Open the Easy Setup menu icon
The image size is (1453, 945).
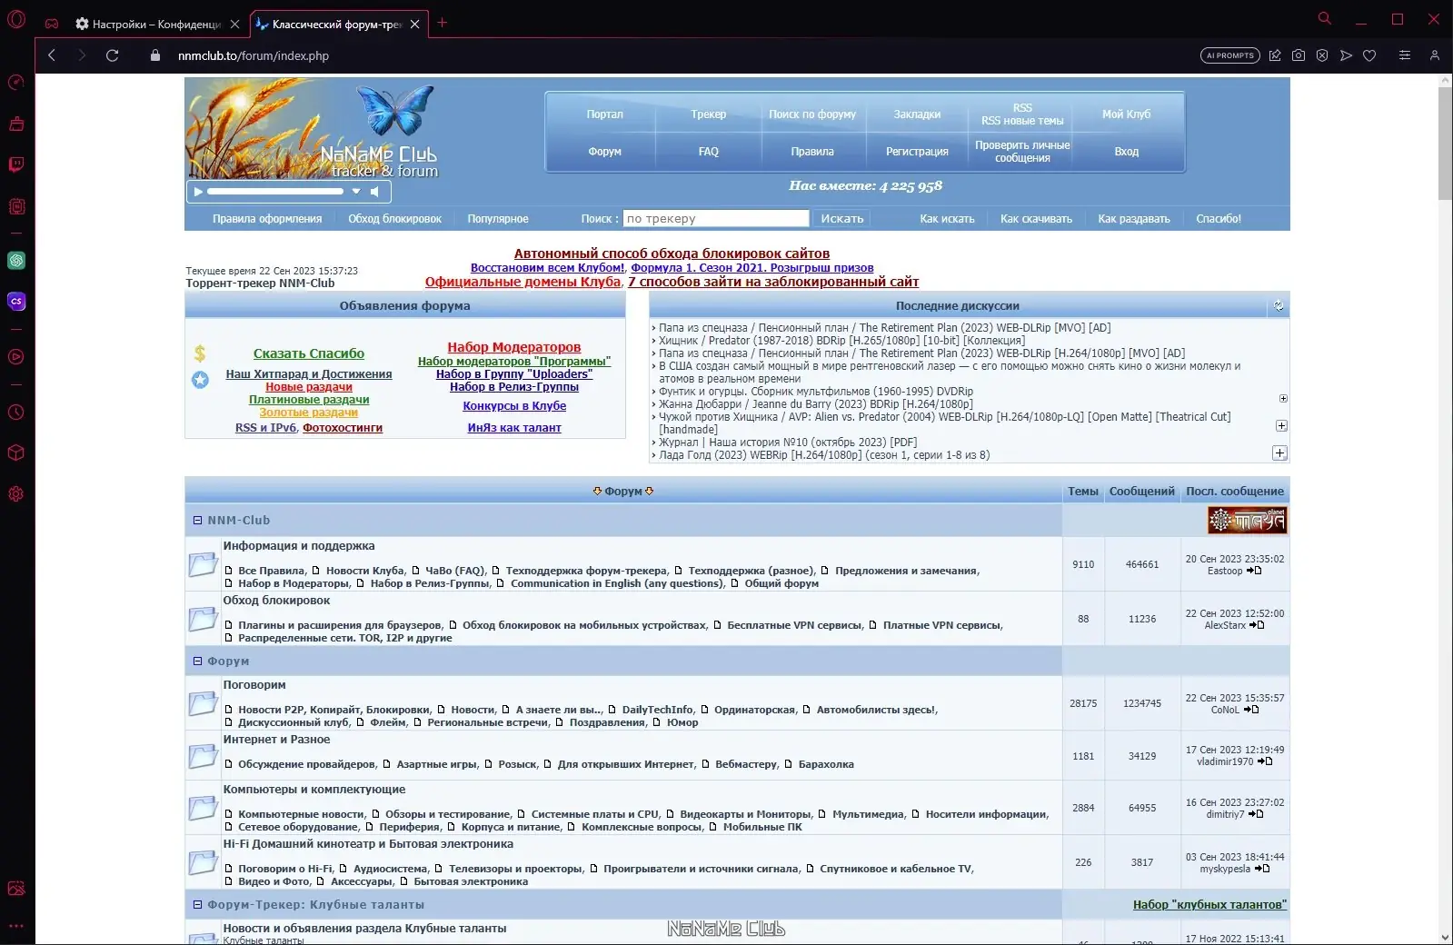click(1405, 55)
